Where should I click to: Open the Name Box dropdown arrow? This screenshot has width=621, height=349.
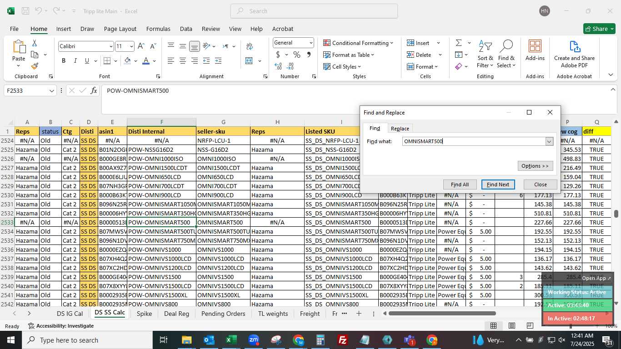click(51, 91)
